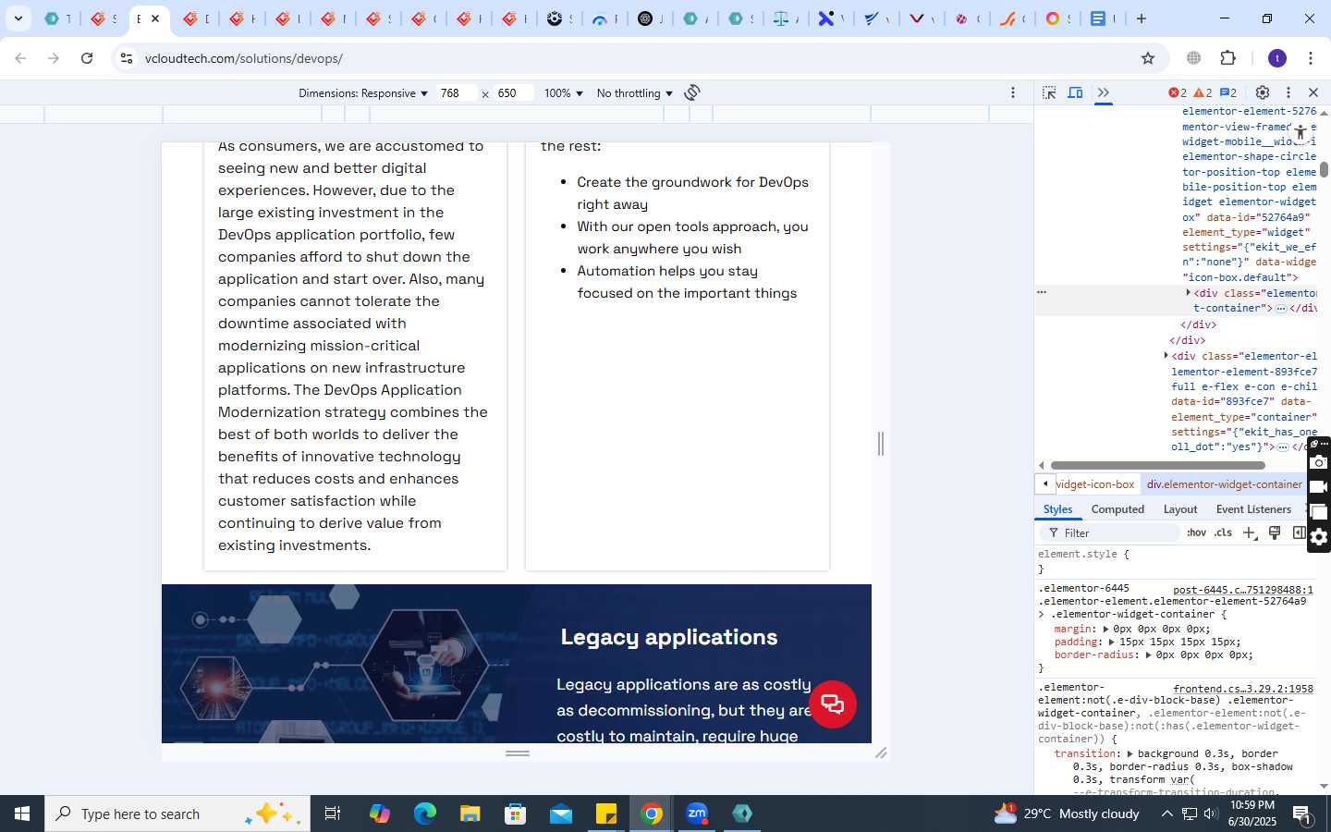Close the DevTools panel
This screenshot has height=832, width=1331.
point(1313,92)
